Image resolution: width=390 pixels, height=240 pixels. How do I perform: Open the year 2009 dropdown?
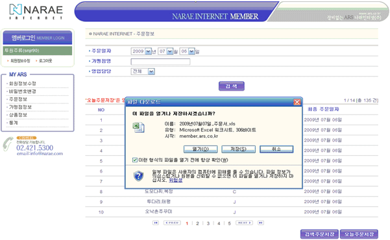pyautogui.click(x=148, y=51)
